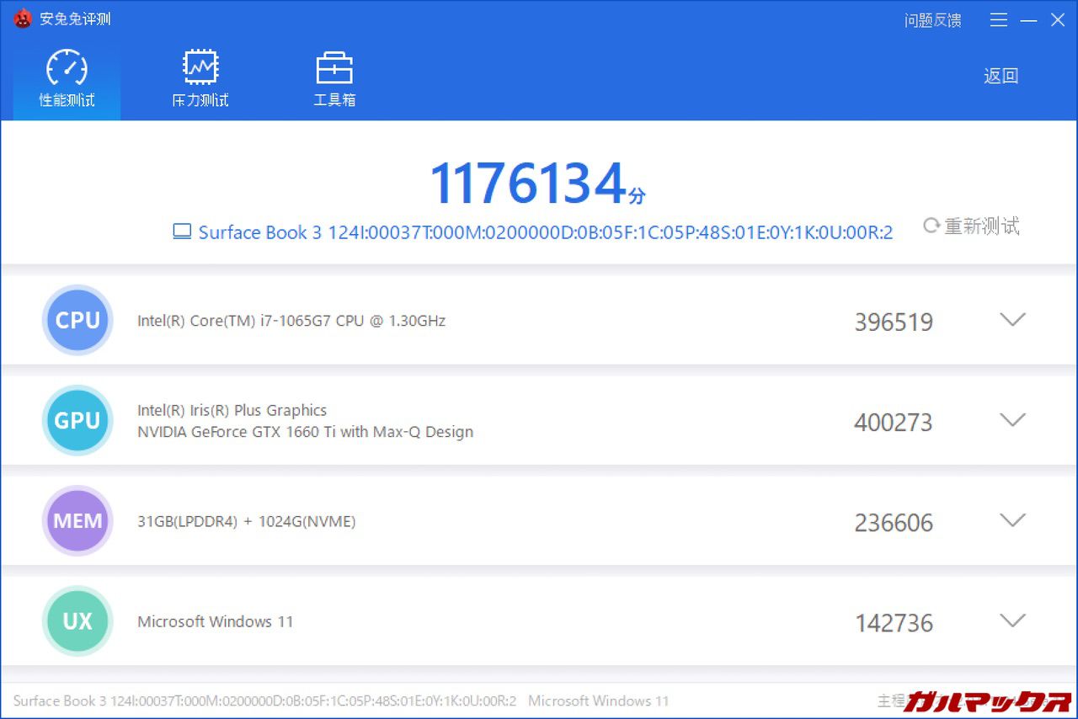Click the GPU circle icon
Image resolution: width=1078 pixels, height=719 pixels.
click(77, 420)
